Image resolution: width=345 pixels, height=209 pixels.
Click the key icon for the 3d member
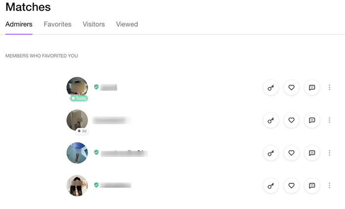click(271, 120)
